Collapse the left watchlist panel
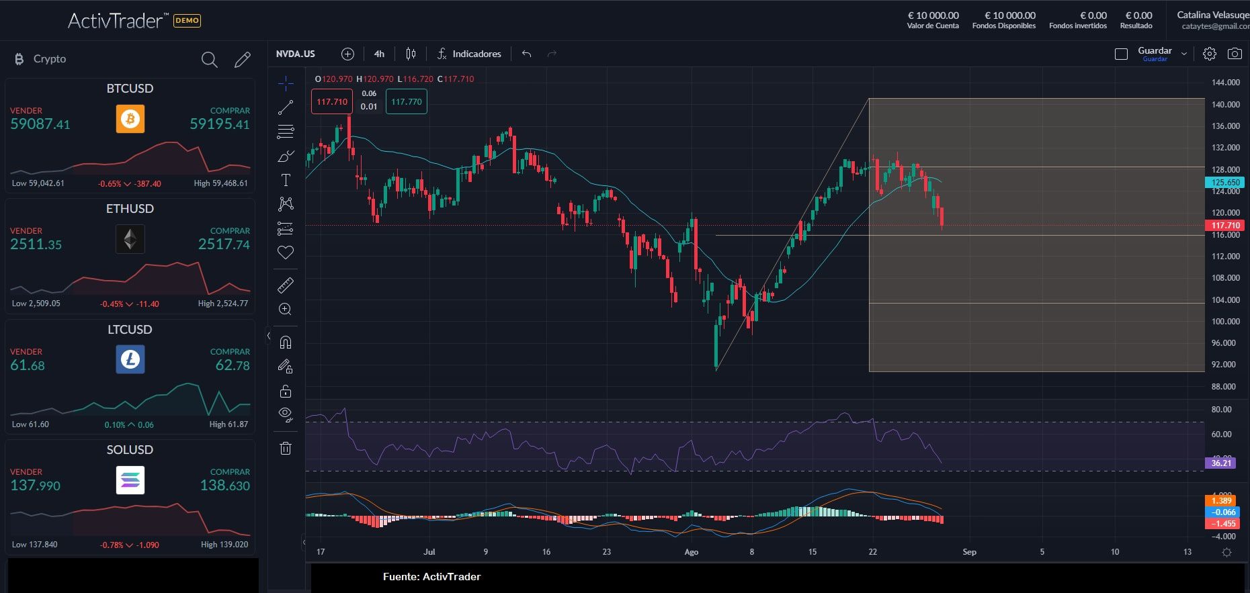This screenshot has height=593, width=1250. pos(268,336)
